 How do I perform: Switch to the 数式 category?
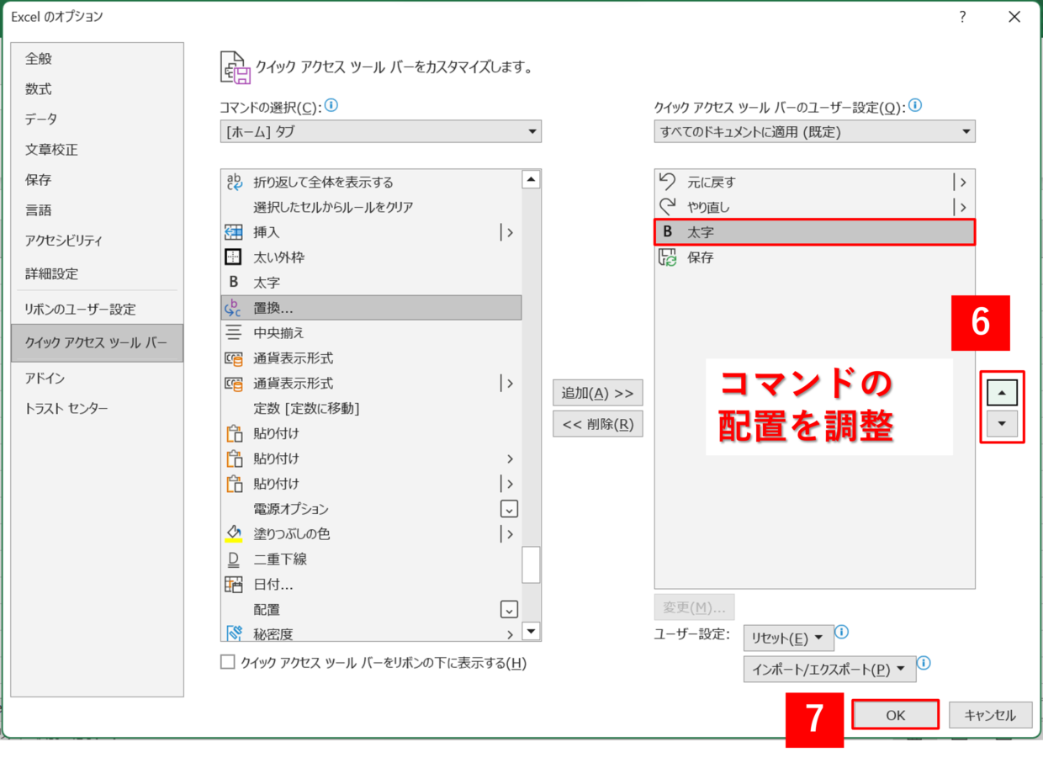coord(98,89)
